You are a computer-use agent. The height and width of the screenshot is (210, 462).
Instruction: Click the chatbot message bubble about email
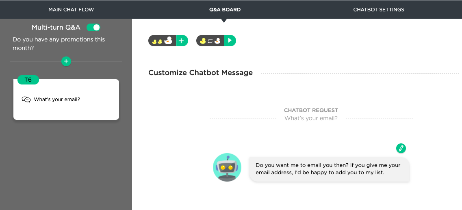click(330, 169)
